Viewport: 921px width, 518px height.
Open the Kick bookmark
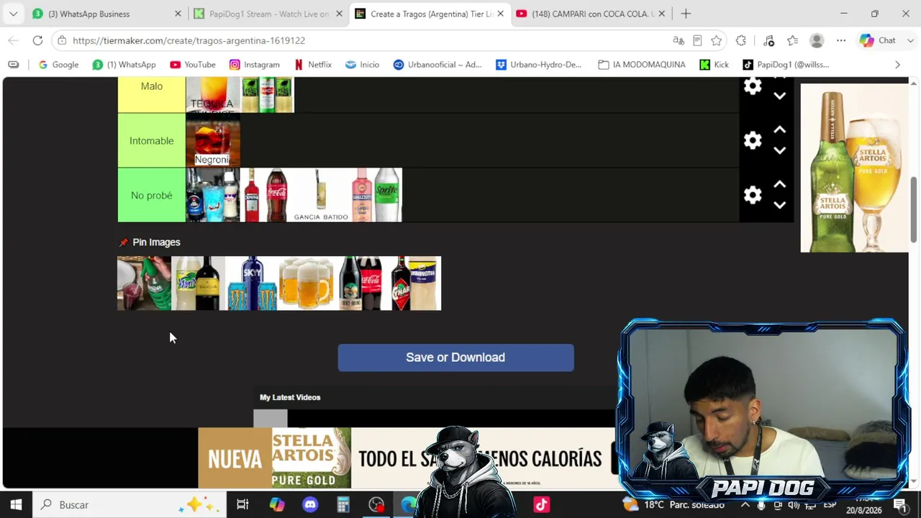point(713,65)
